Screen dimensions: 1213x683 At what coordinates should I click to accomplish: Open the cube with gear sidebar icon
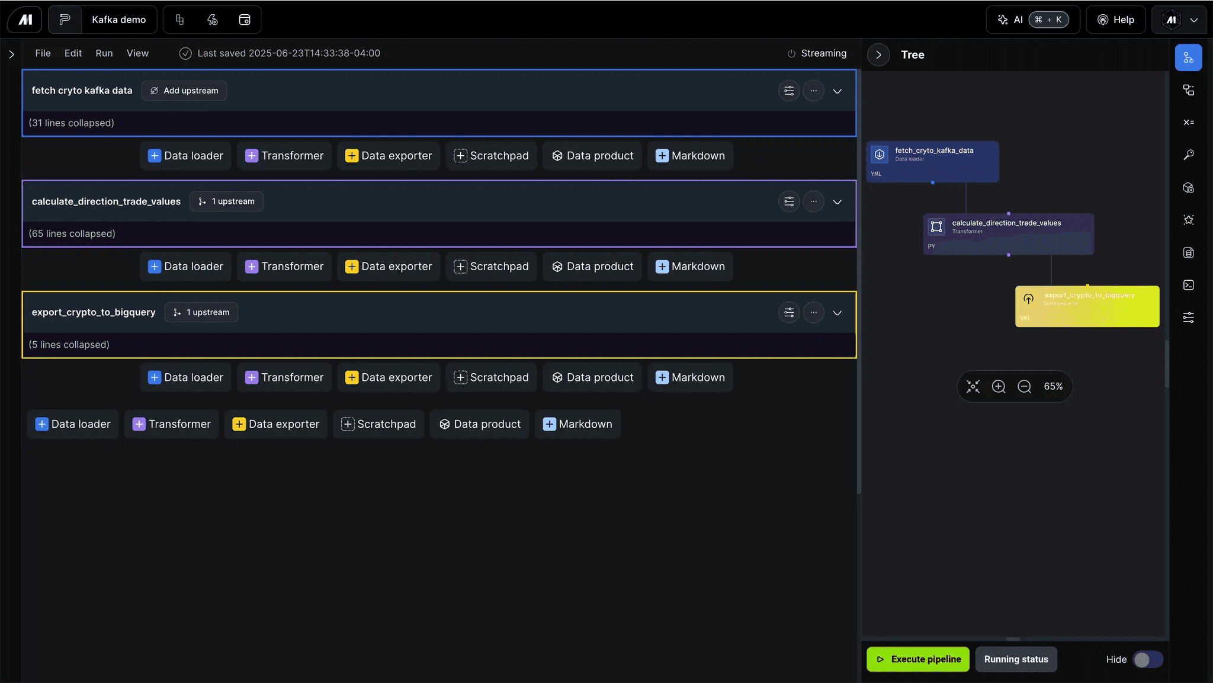click(1188, 188)
